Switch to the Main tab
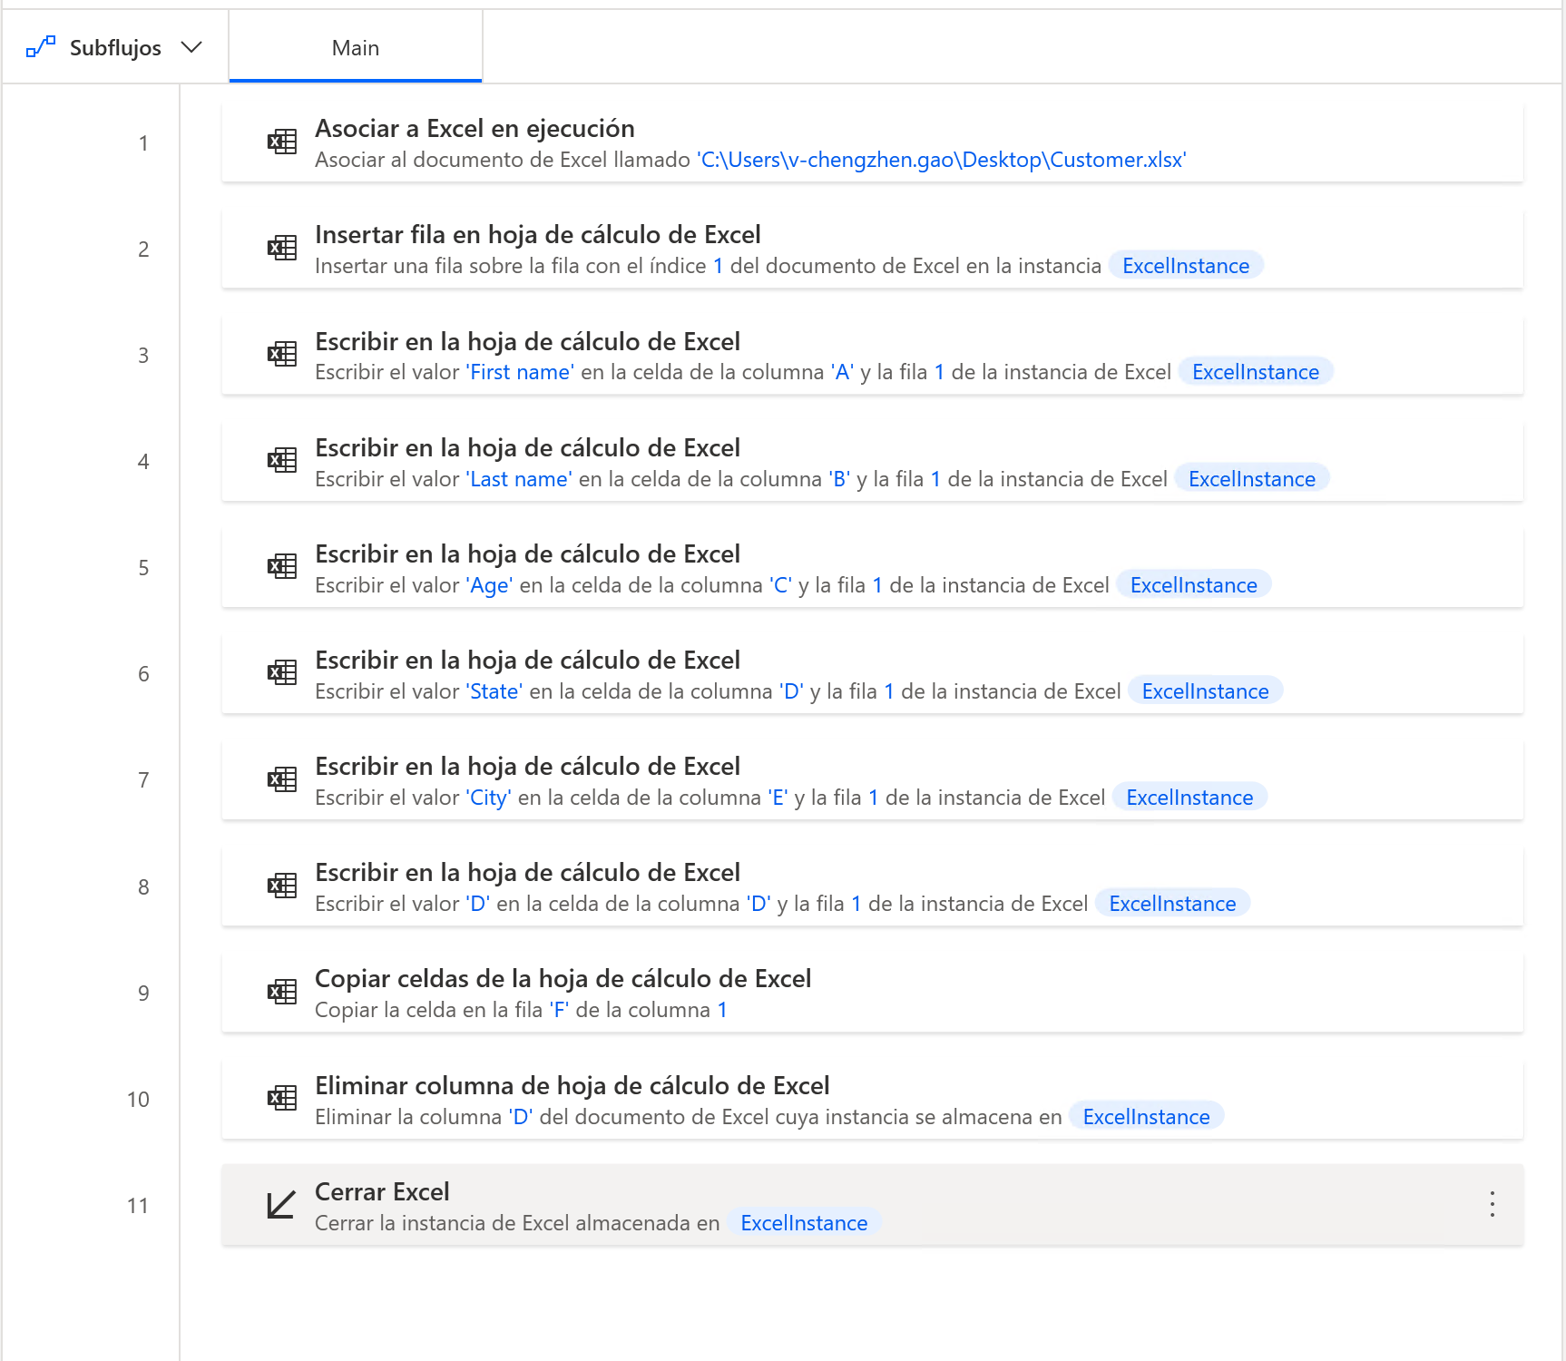The height and width of the screenshot is (1361, 1566). coord(356,47)
